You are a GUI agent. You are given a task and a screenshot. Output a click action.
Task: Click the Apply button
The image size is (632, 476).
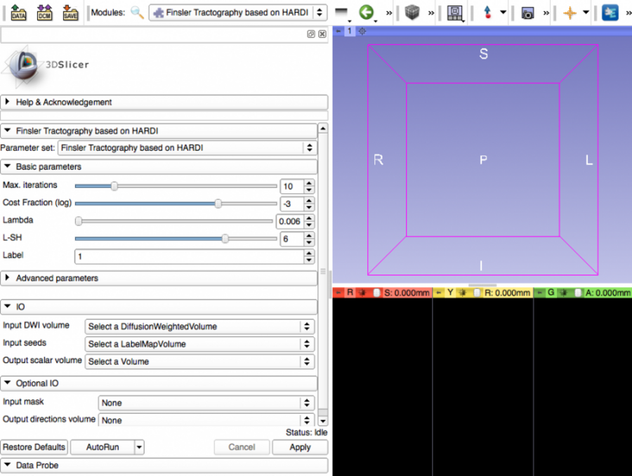[x=300, y=447]
